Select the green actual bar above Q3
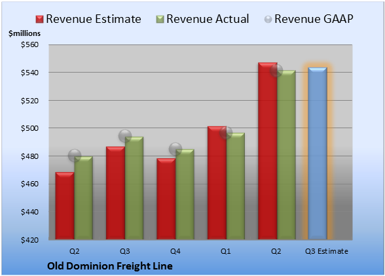This screenshot has width=385, height=276. point(134,188)
